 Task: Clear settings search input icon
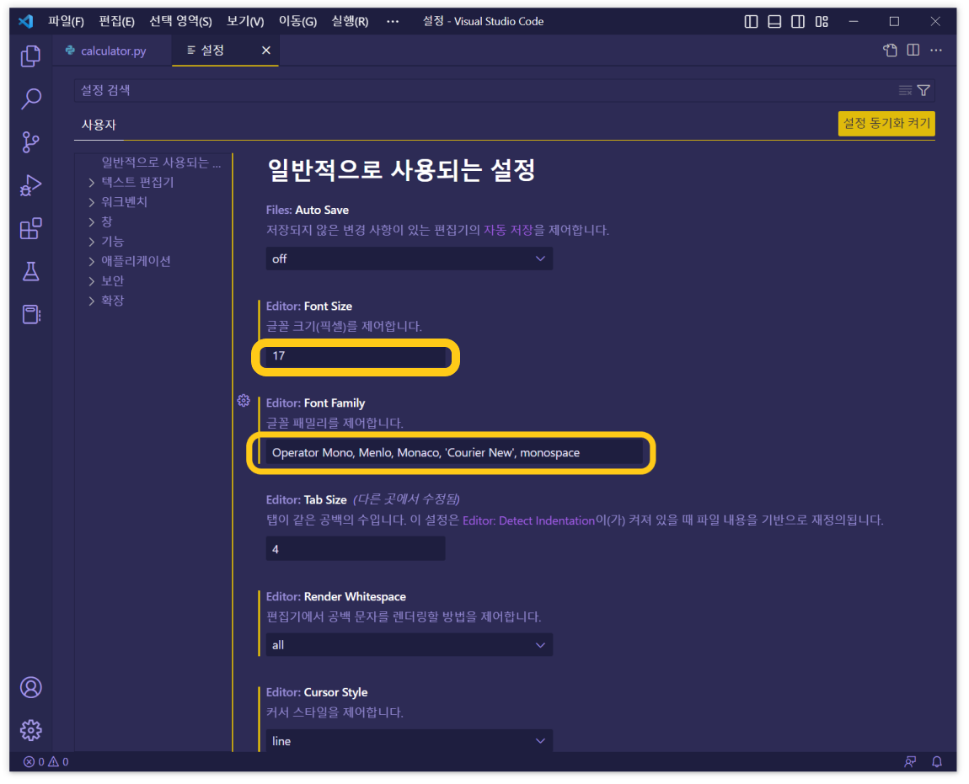click(x=905, y=91)
